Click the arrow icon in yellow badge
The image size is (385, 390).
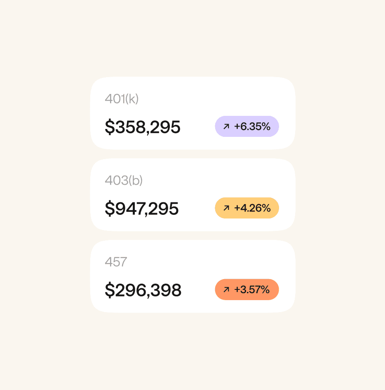pos(226,208)
